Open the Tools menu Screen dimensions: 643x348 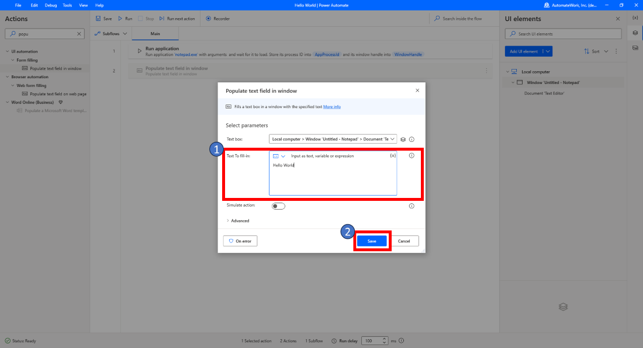pos(67,5)
